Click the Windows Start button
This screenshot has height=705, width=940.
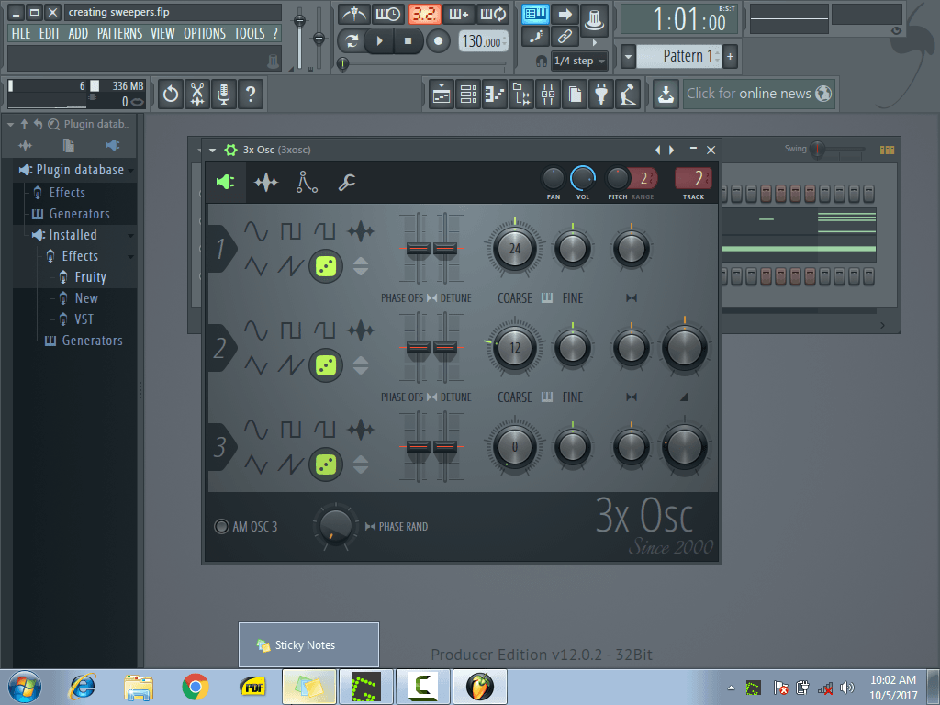[25, 687]
